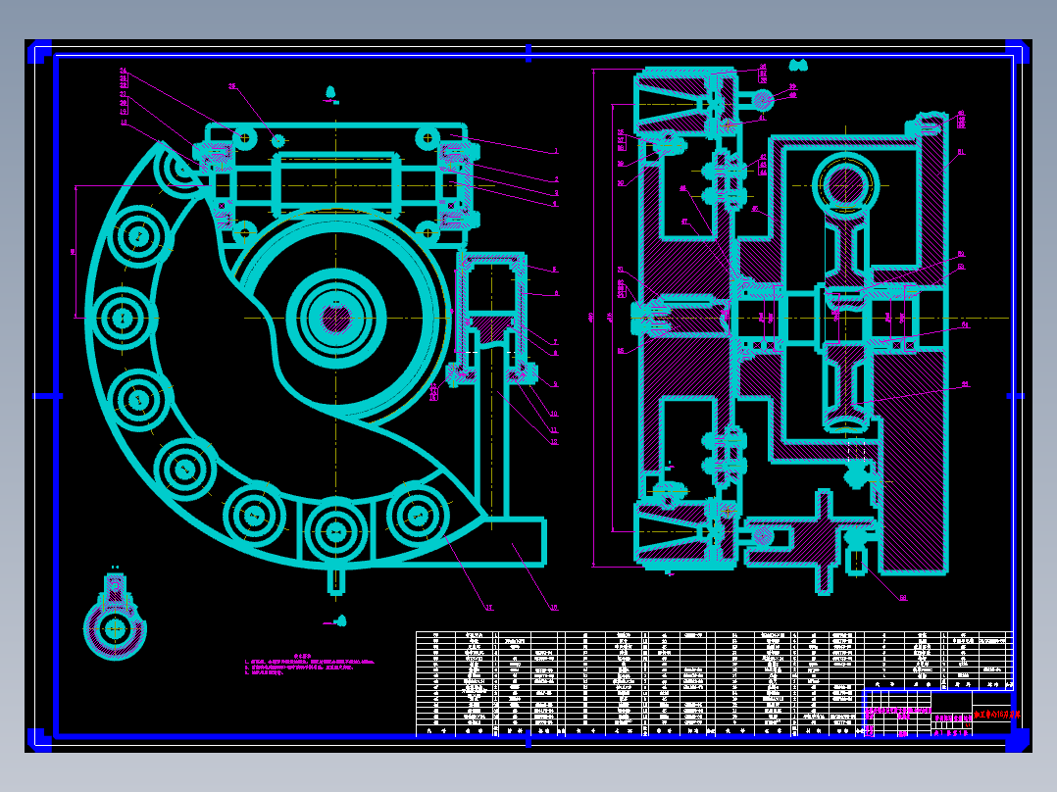Click the connecting rod ring in section view
The width and height of the screenshot is (1057, 792).
(845, 184)
